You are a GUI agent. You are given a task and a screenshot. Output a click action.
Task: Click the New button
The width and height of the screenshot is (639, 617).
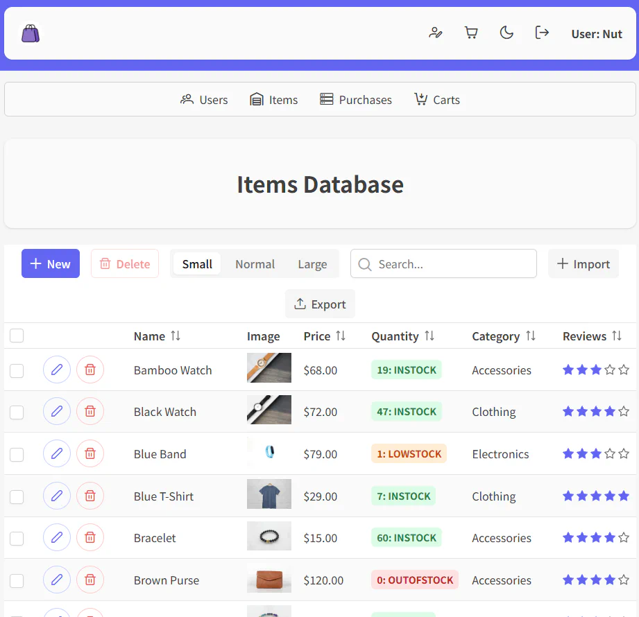point(51,264)
